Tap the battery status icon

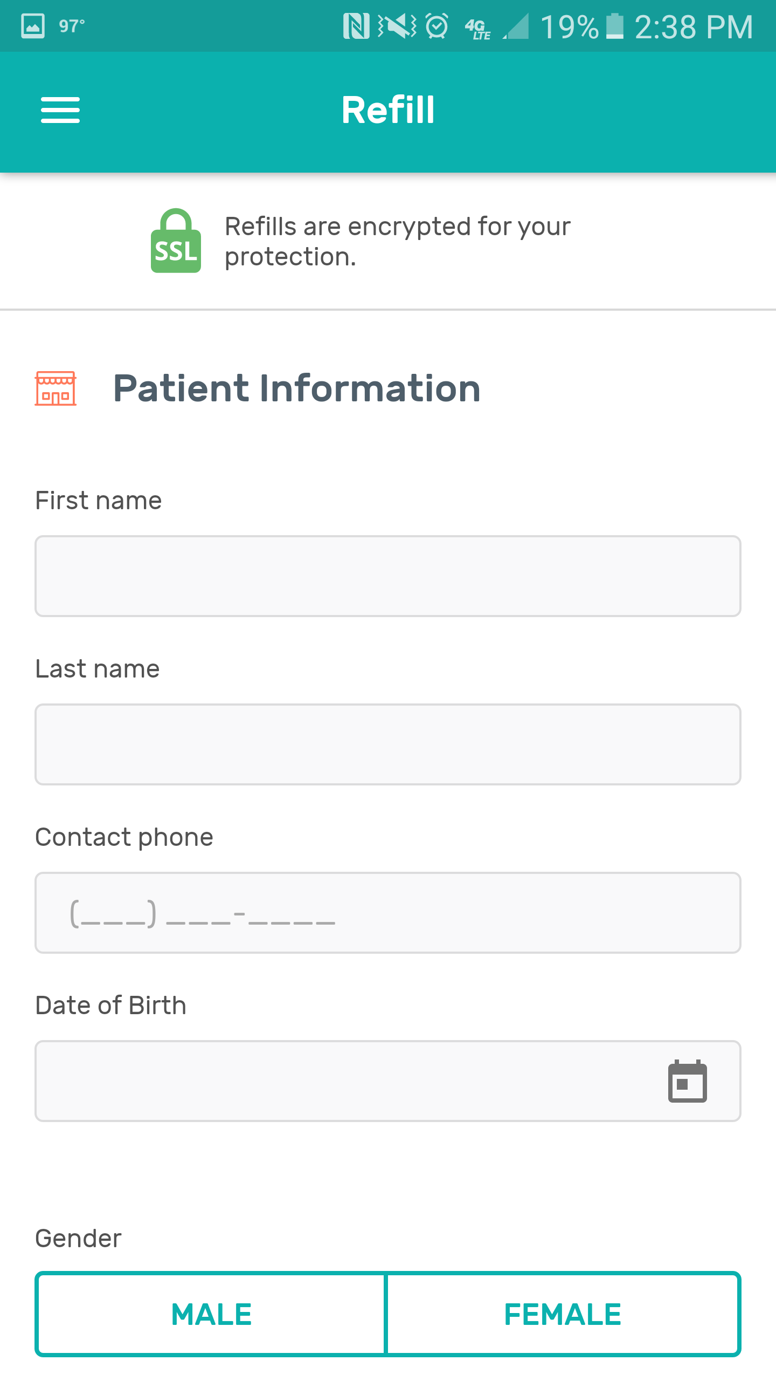tap(615, 26)
